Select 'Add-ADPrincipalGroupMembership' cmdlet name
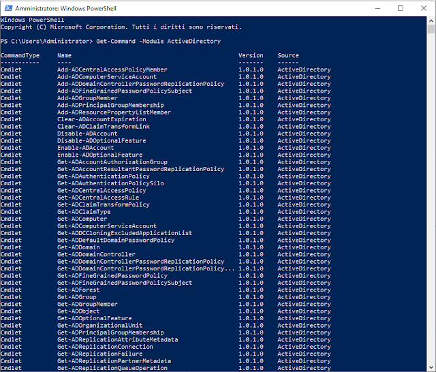The image size is (436, 372). (x=110, y=106)
